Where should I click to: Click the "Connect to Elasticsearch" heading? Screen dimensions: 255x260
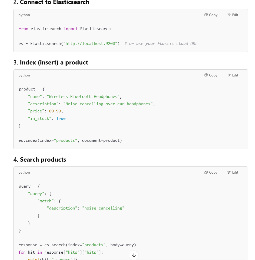pyautogui.click(x=54, y=3)
